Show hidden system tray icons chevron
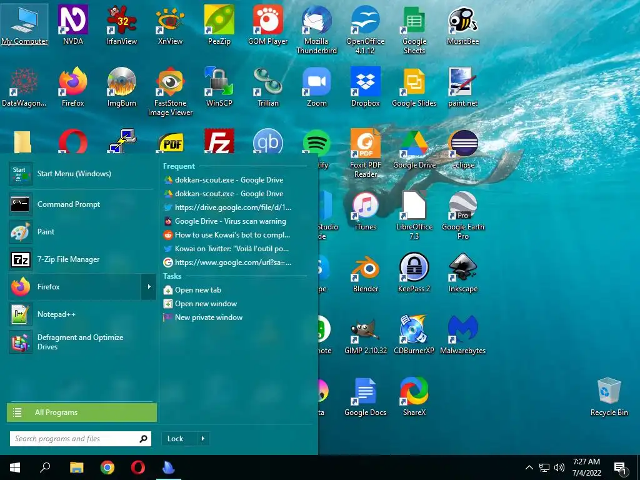 click(x=529, y=467)
